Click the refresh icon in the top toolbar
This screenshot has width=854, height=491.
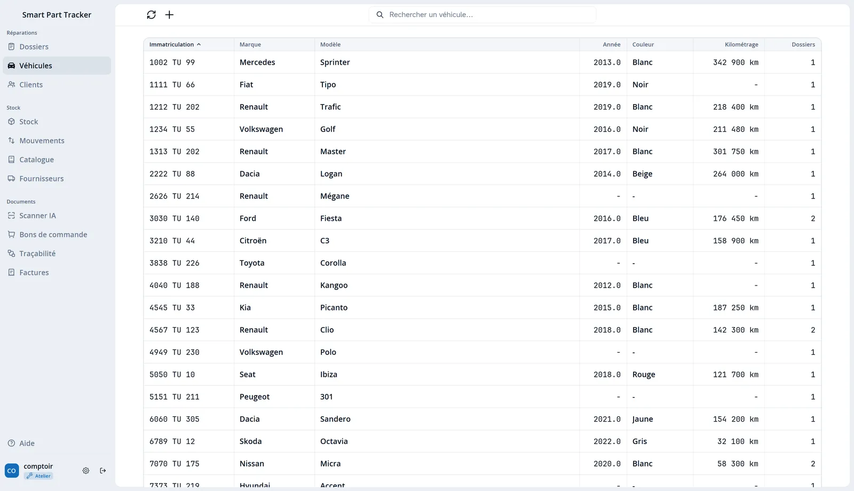[152, 15]
